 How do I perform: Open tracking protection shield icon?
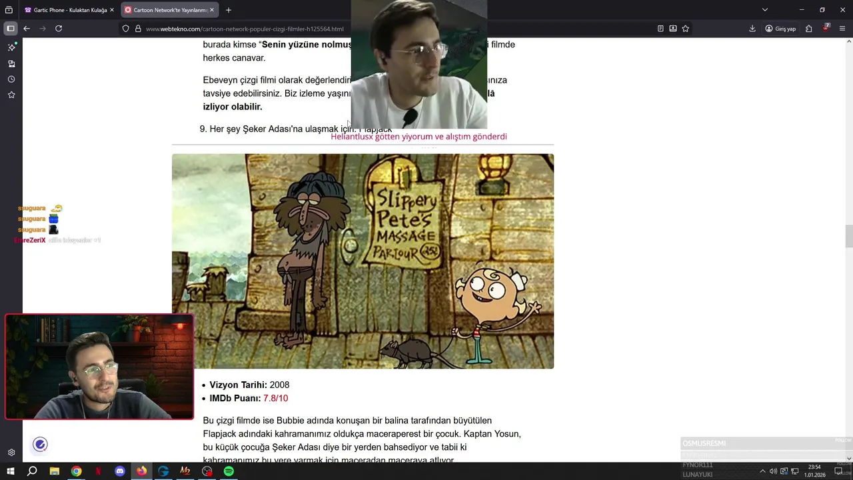tap(125, 29)
